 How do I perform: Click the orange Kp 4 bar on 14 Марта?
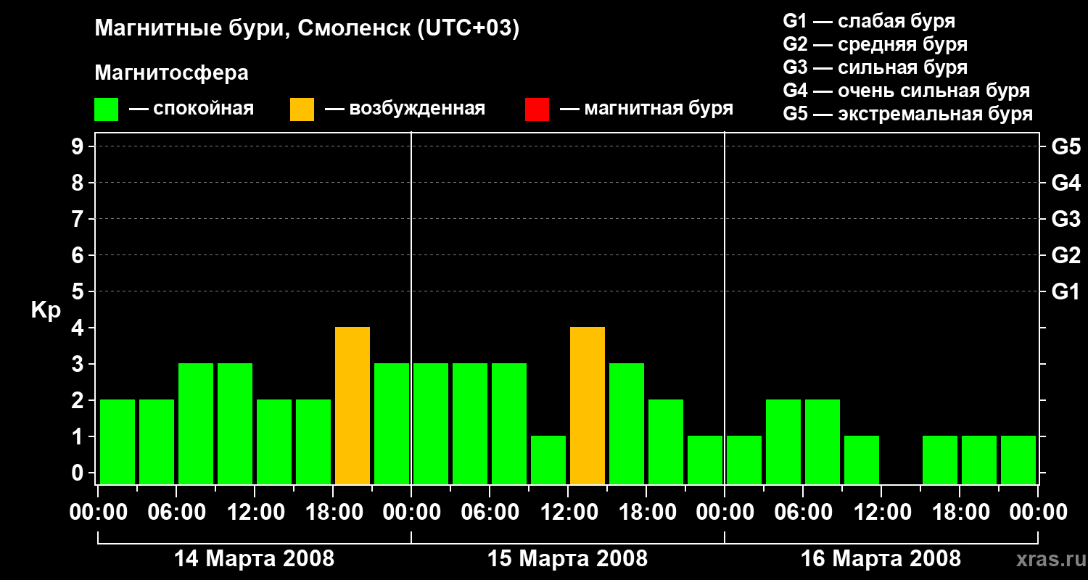coord(353,406)
